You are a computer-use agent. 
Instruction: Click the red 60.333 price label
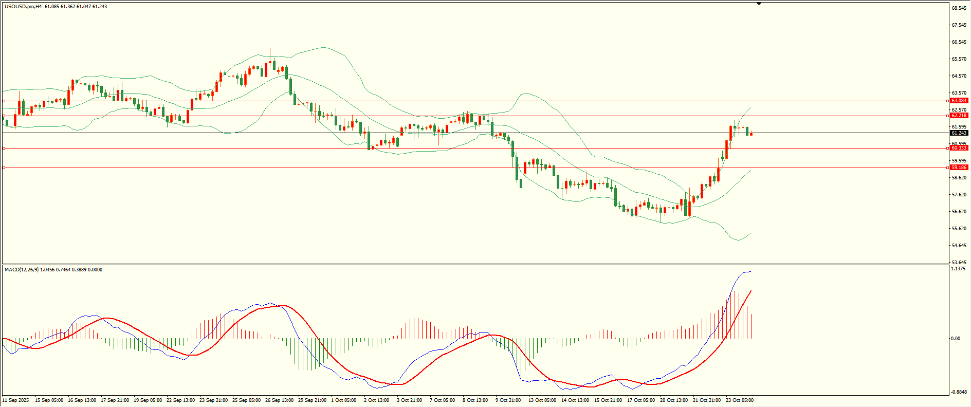pyautogui.click(x=959, y=148)
